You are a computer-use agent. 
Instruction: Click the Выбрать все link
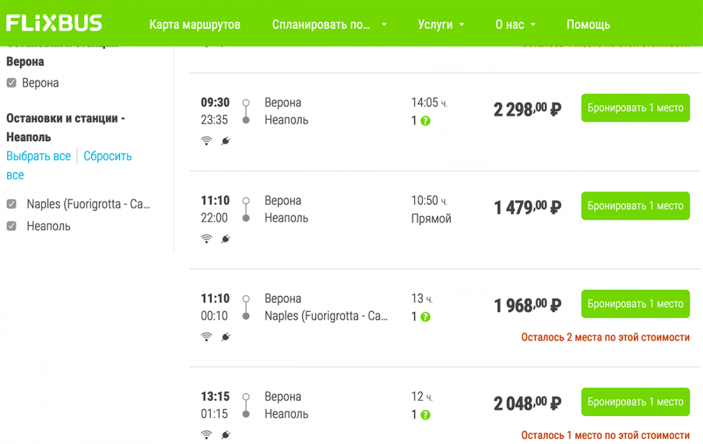[38, 156]
